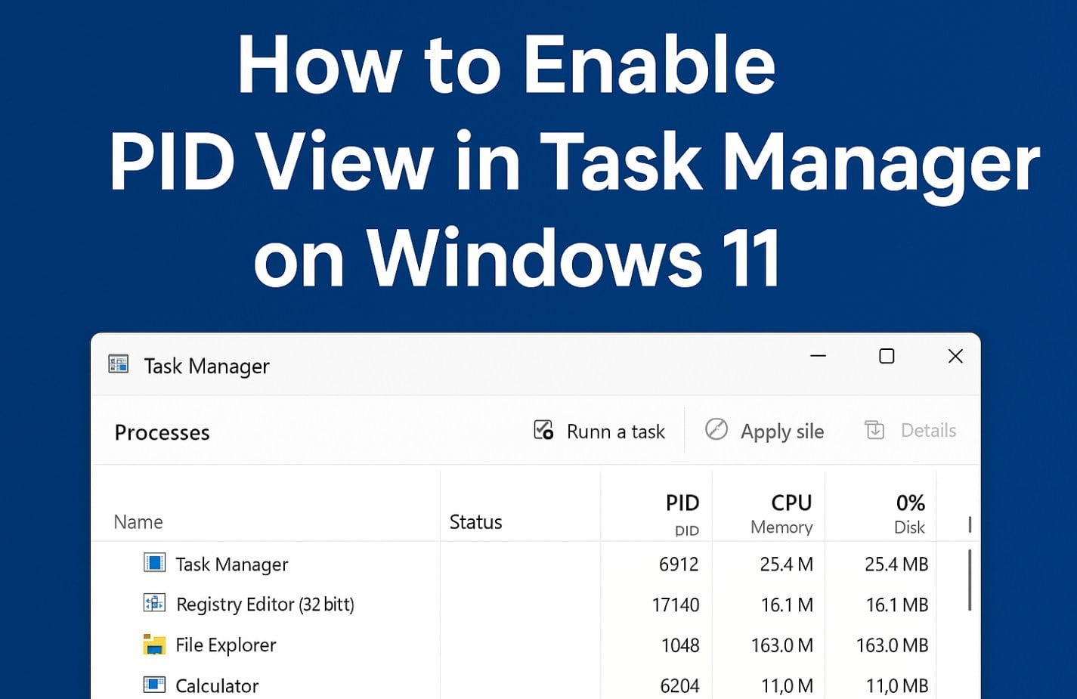Viewport: 1077px width, 699px height.
Task: Click the Status column header
Action: (476, 521)
